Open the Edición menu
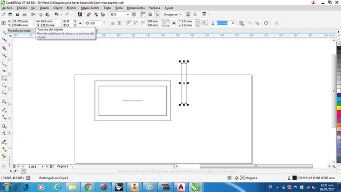The height and width of the screenshot is (192, 341). [22, 8]
